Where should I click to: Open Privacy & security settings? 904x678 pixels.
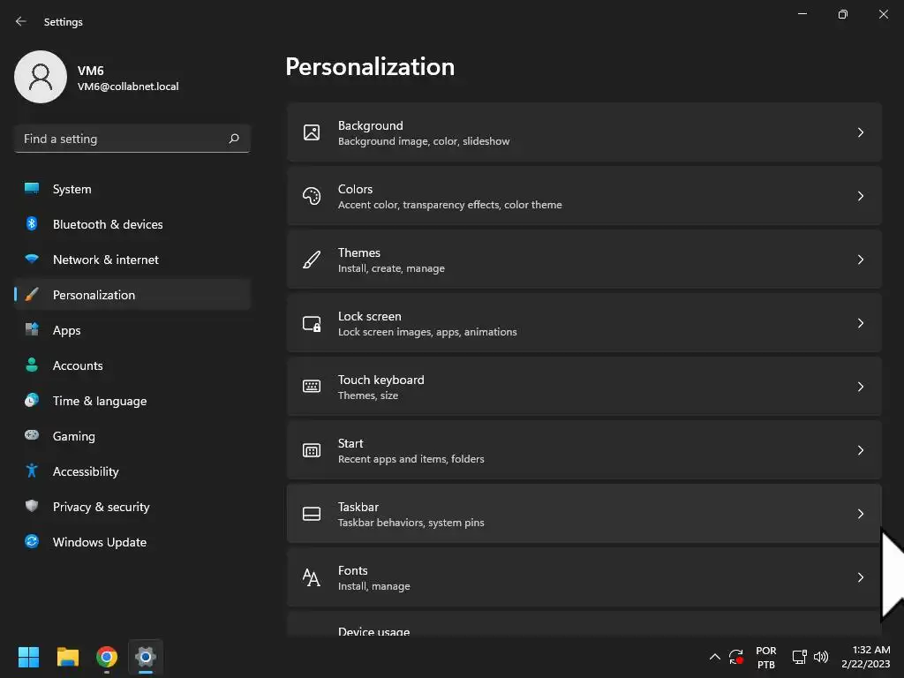(101, 507)
